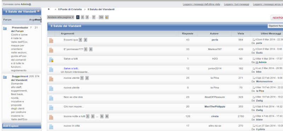This screenshot has width=283, height=131.
Task: View author profile 'MariThePhilippiz'
Action: pos(215,107)
